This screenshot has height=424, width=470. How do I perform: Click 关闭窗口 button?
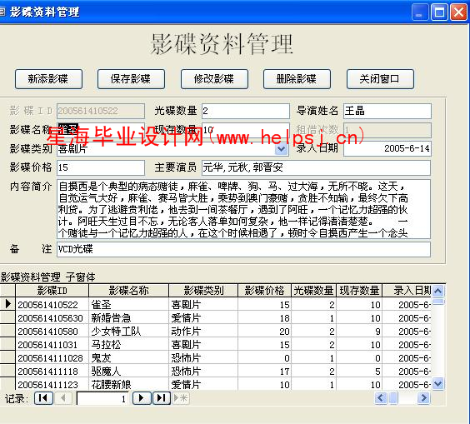click(x=380, y=79)
